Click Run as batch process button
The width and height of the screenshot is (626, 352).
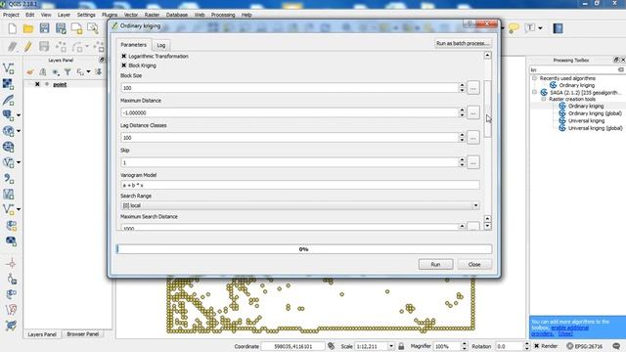[463, 43]
